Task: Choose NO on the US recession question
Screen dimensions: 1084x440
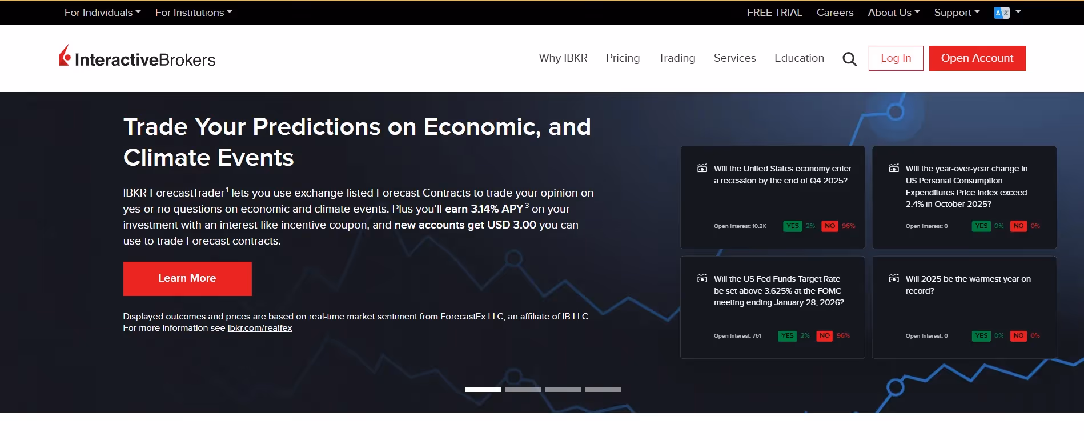Action: pos(830,226)
